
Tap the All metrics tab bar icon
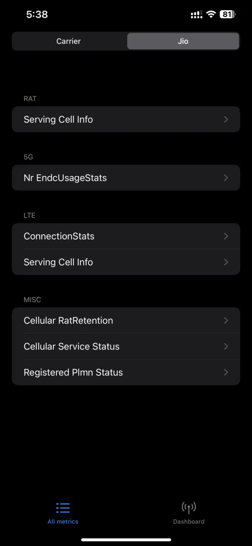point(63,508)
